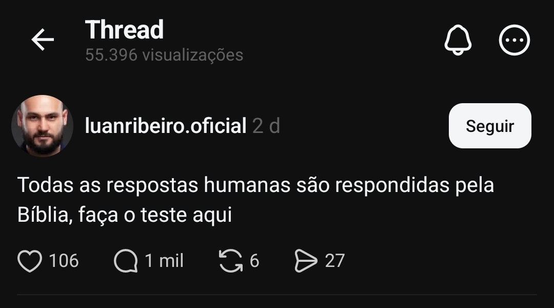Tap the first line of post text
Screen dimensions: 554x308
click(x=255, y=185)
